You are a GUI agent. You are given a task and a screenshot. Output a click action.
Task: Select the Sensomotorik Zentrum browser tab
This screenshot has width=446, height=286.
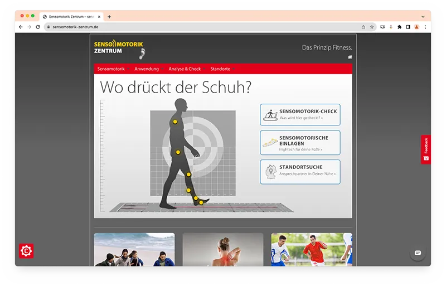[x=71, y=17]
